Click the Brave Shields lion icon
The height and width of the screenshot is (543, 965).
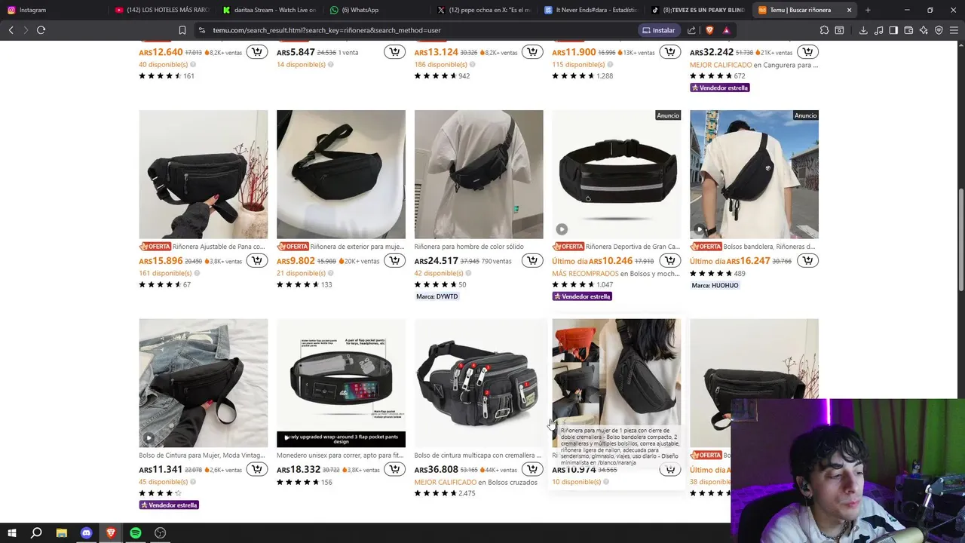[709, 30]
